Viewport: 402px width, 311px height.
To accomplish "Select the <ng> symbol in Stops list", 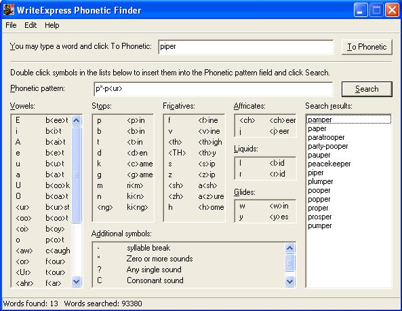I will click(123, 207).
